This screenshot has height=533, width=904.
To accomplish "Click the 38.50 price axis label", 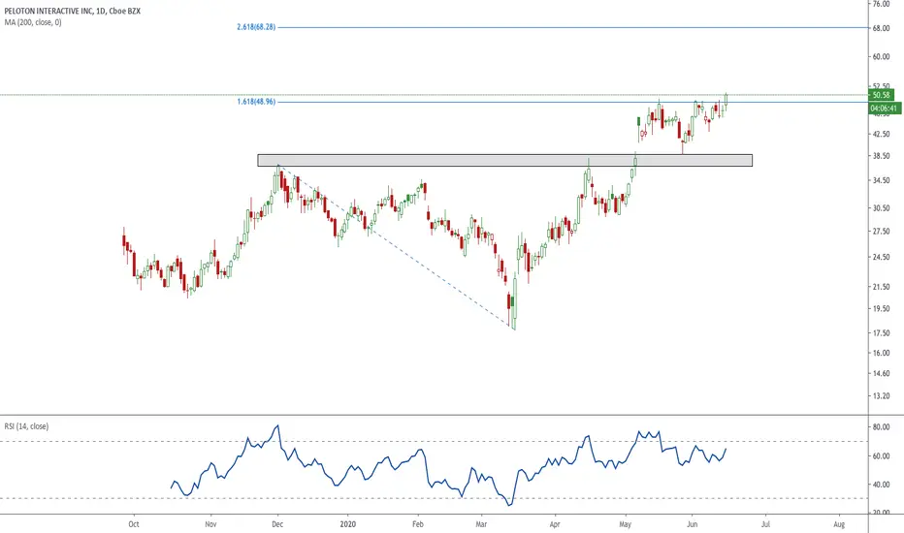I will (881, 156).
